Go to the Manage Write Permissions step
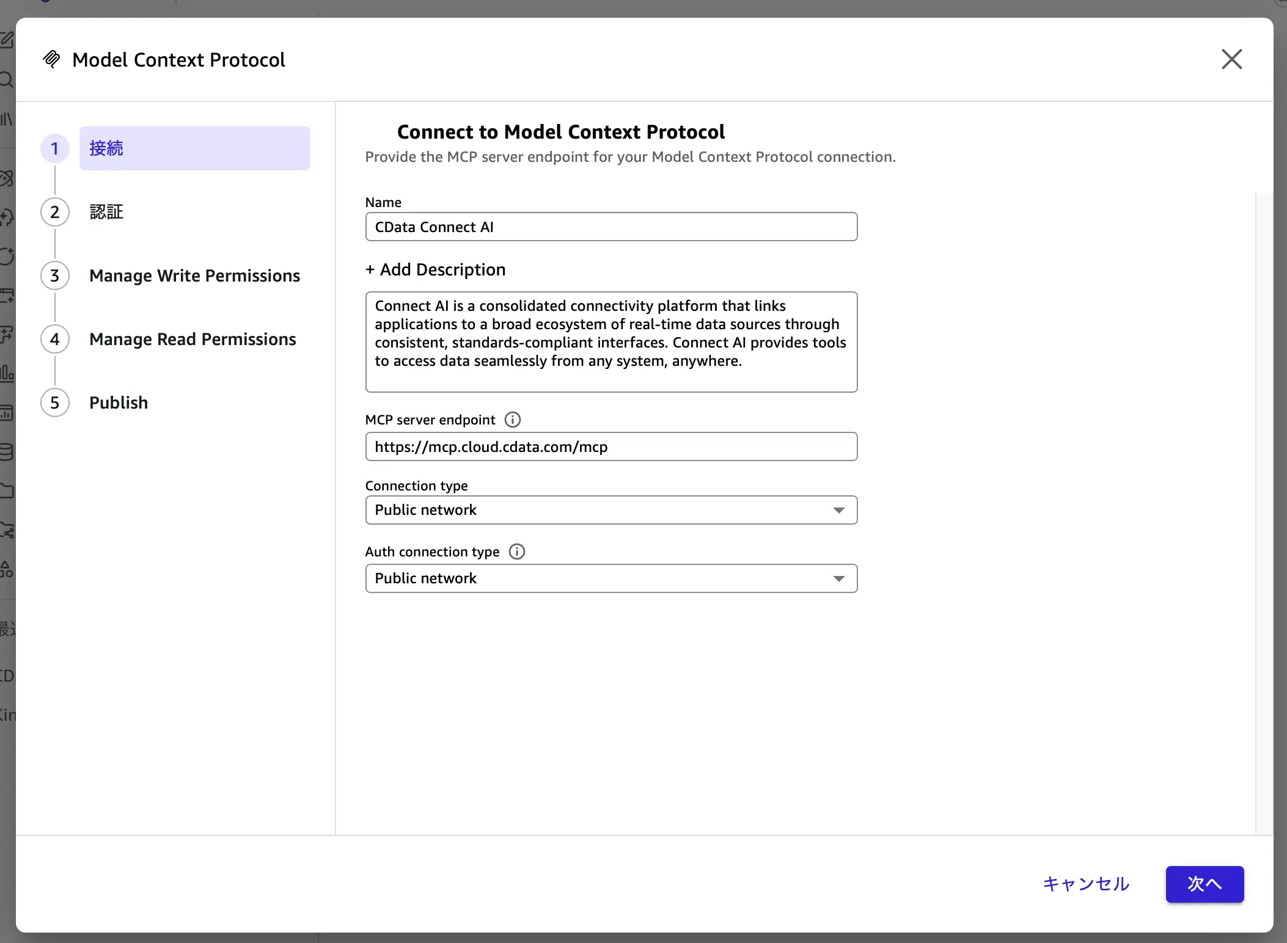Viewport: 1287px width, 943px height. click(x=194, y=275)
